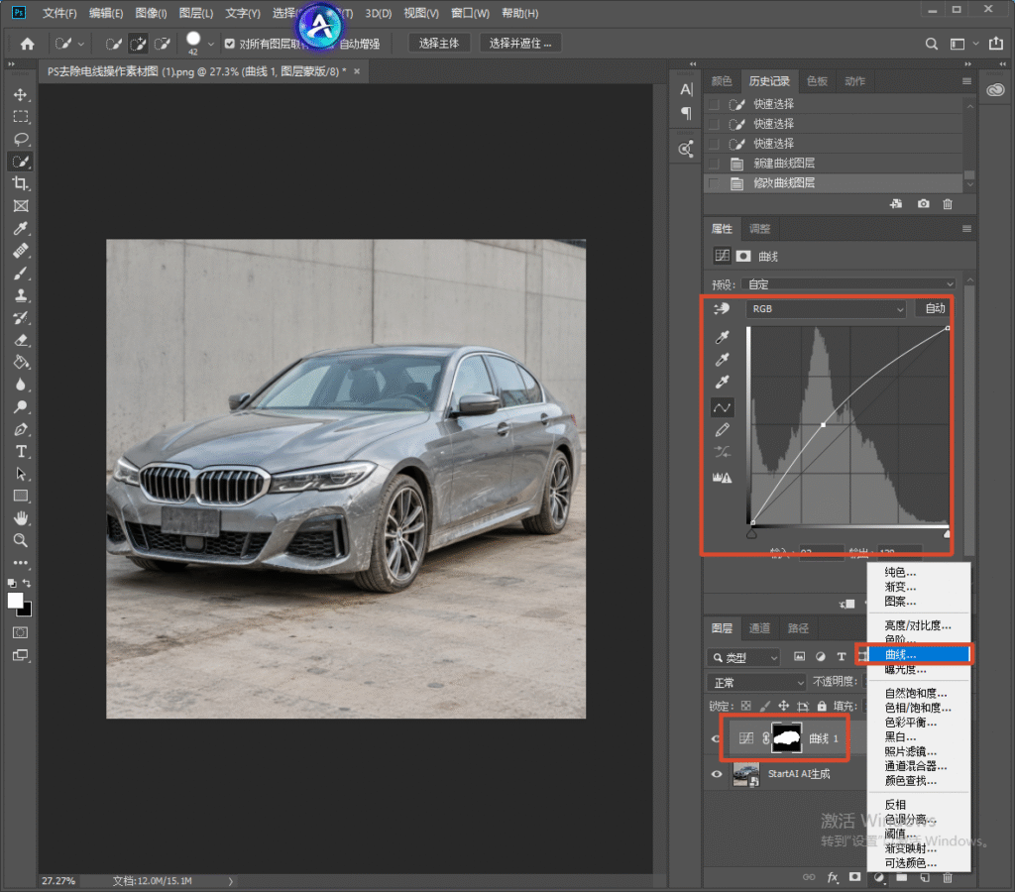Screen dimensions: 1015x892
Task: Choose the pencil draw-curve tool
Action: pos(722,430)
